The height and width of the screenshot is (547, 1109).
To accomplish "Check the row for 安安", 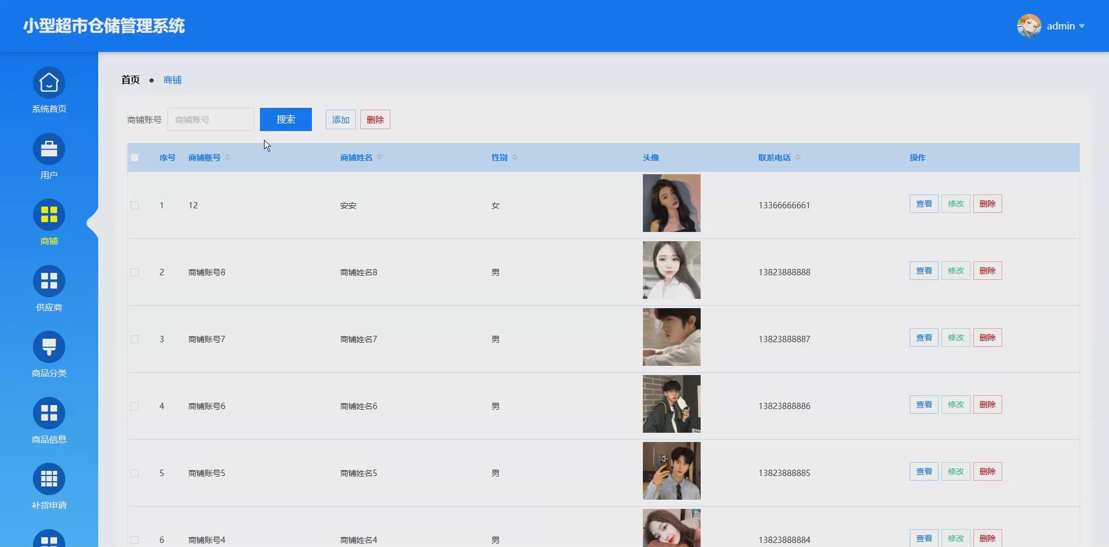I will (135, 205).
